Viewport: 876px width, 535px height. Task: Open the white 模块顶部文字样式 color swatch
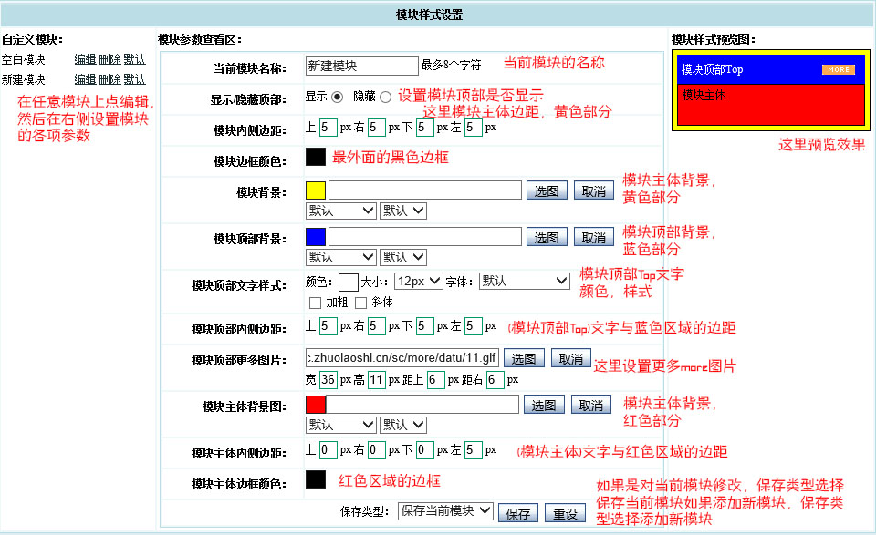348,282
